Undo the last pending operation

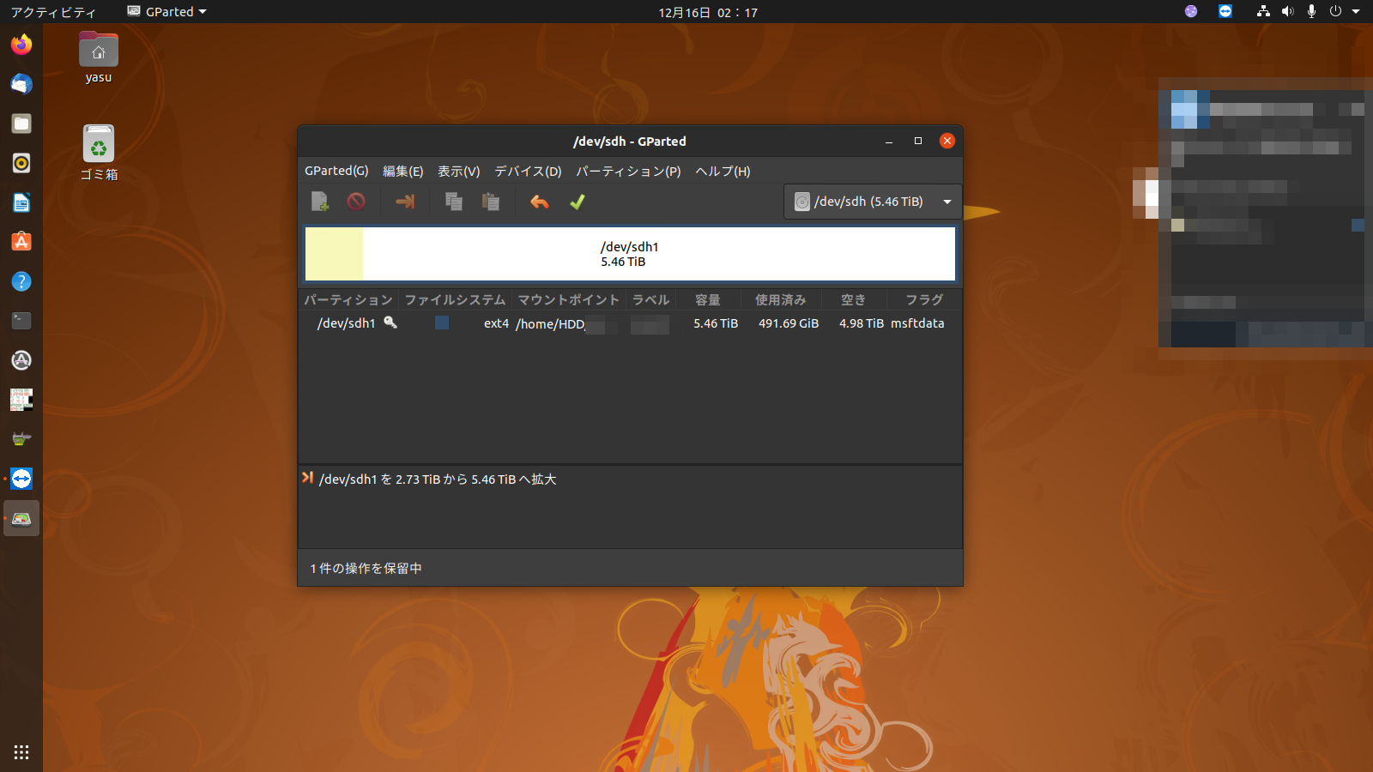click(540, 202)
